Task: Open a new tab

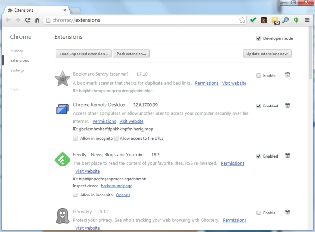Action: coord(76,10)
